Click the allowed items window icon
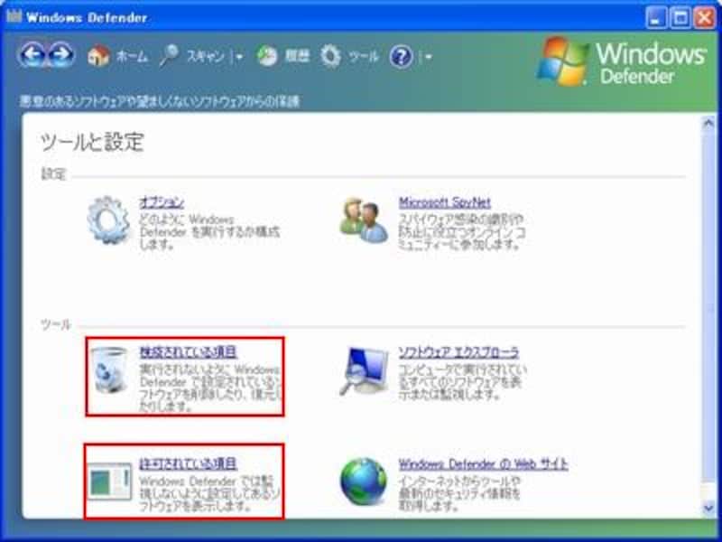The height and width of the screenshot is (542, 722). (109, 481)
